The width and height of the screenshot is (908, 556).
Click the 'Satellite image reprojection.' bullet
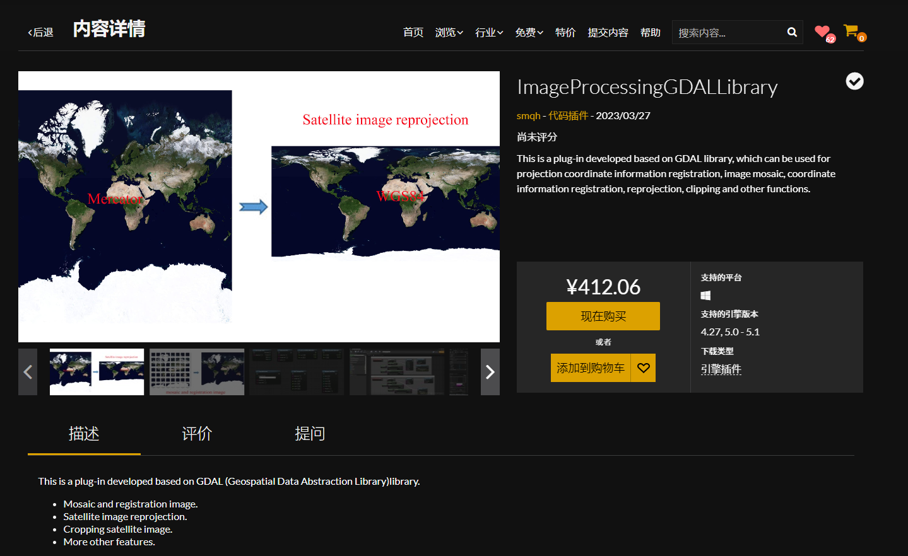(x=125, y=516)
